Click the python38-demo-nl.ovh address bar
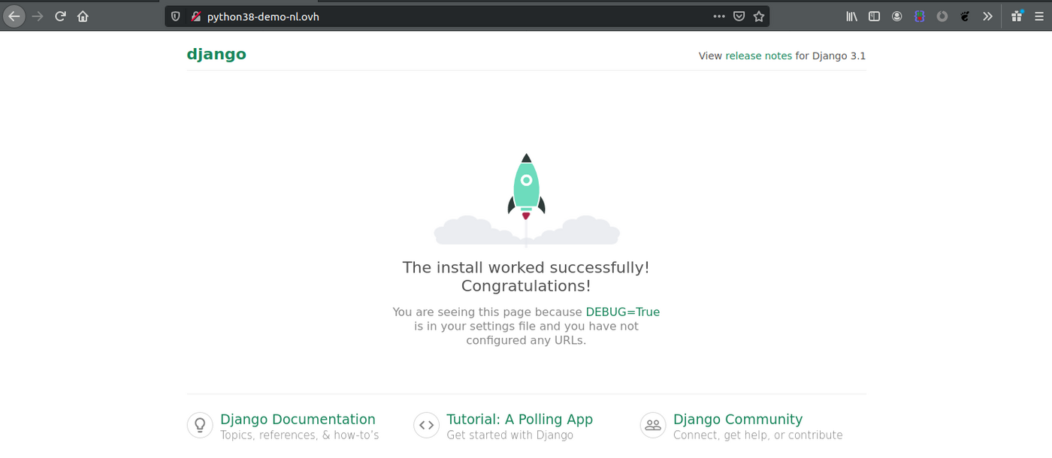The image size is (1052, 458). click(x=451, y=17)
